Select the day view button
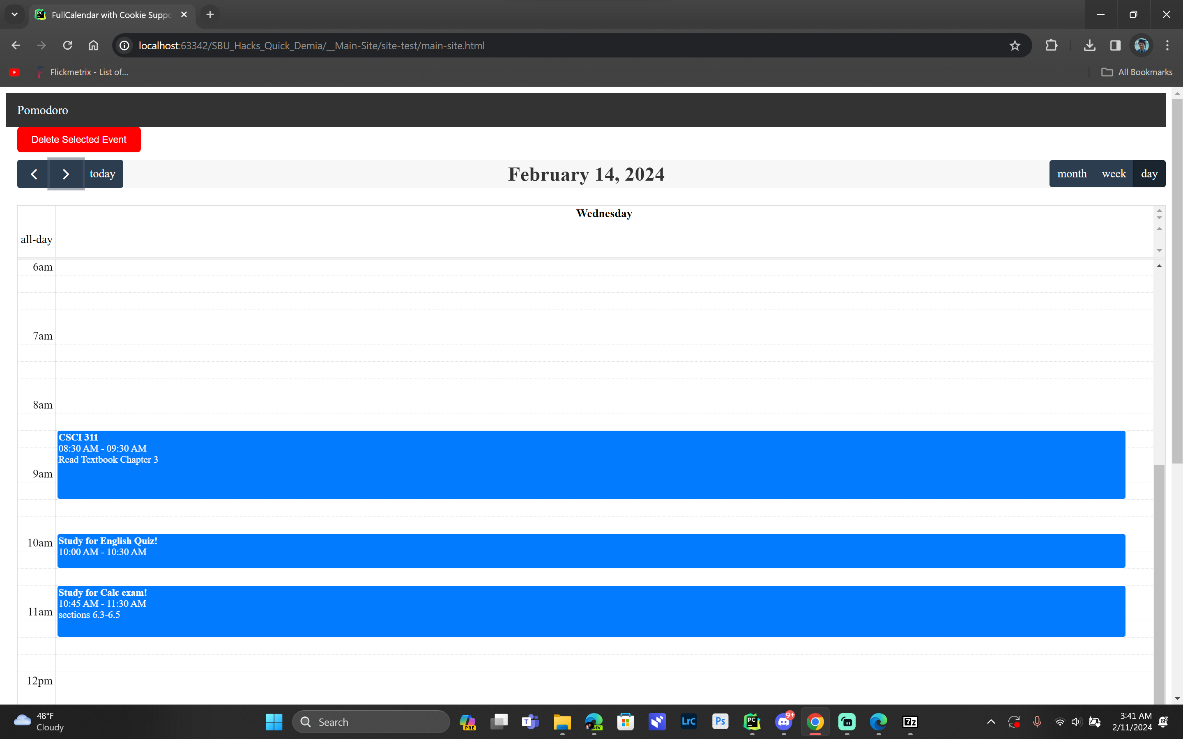 coord(1149,174)
